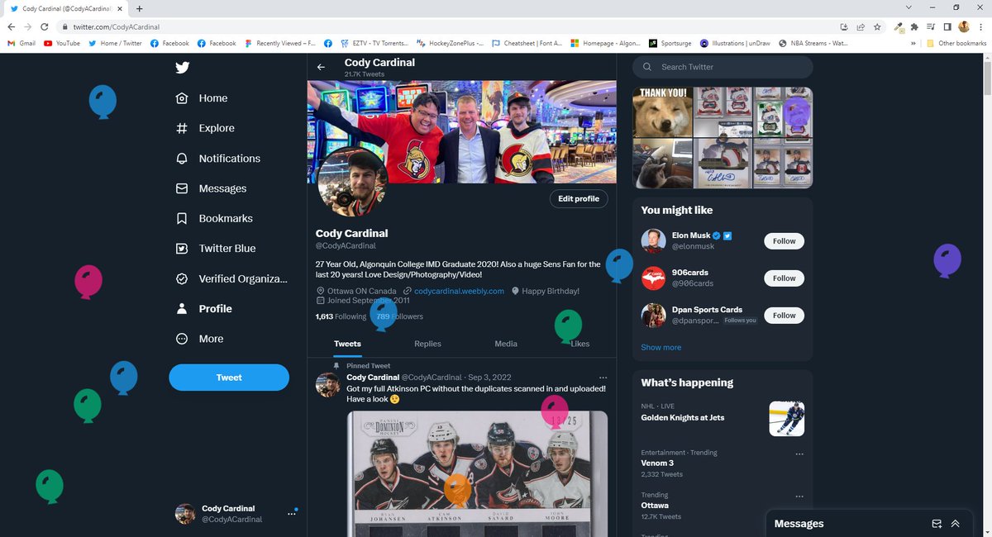
Task: Open the Ottawa trending topic
Action: [655, 505]
